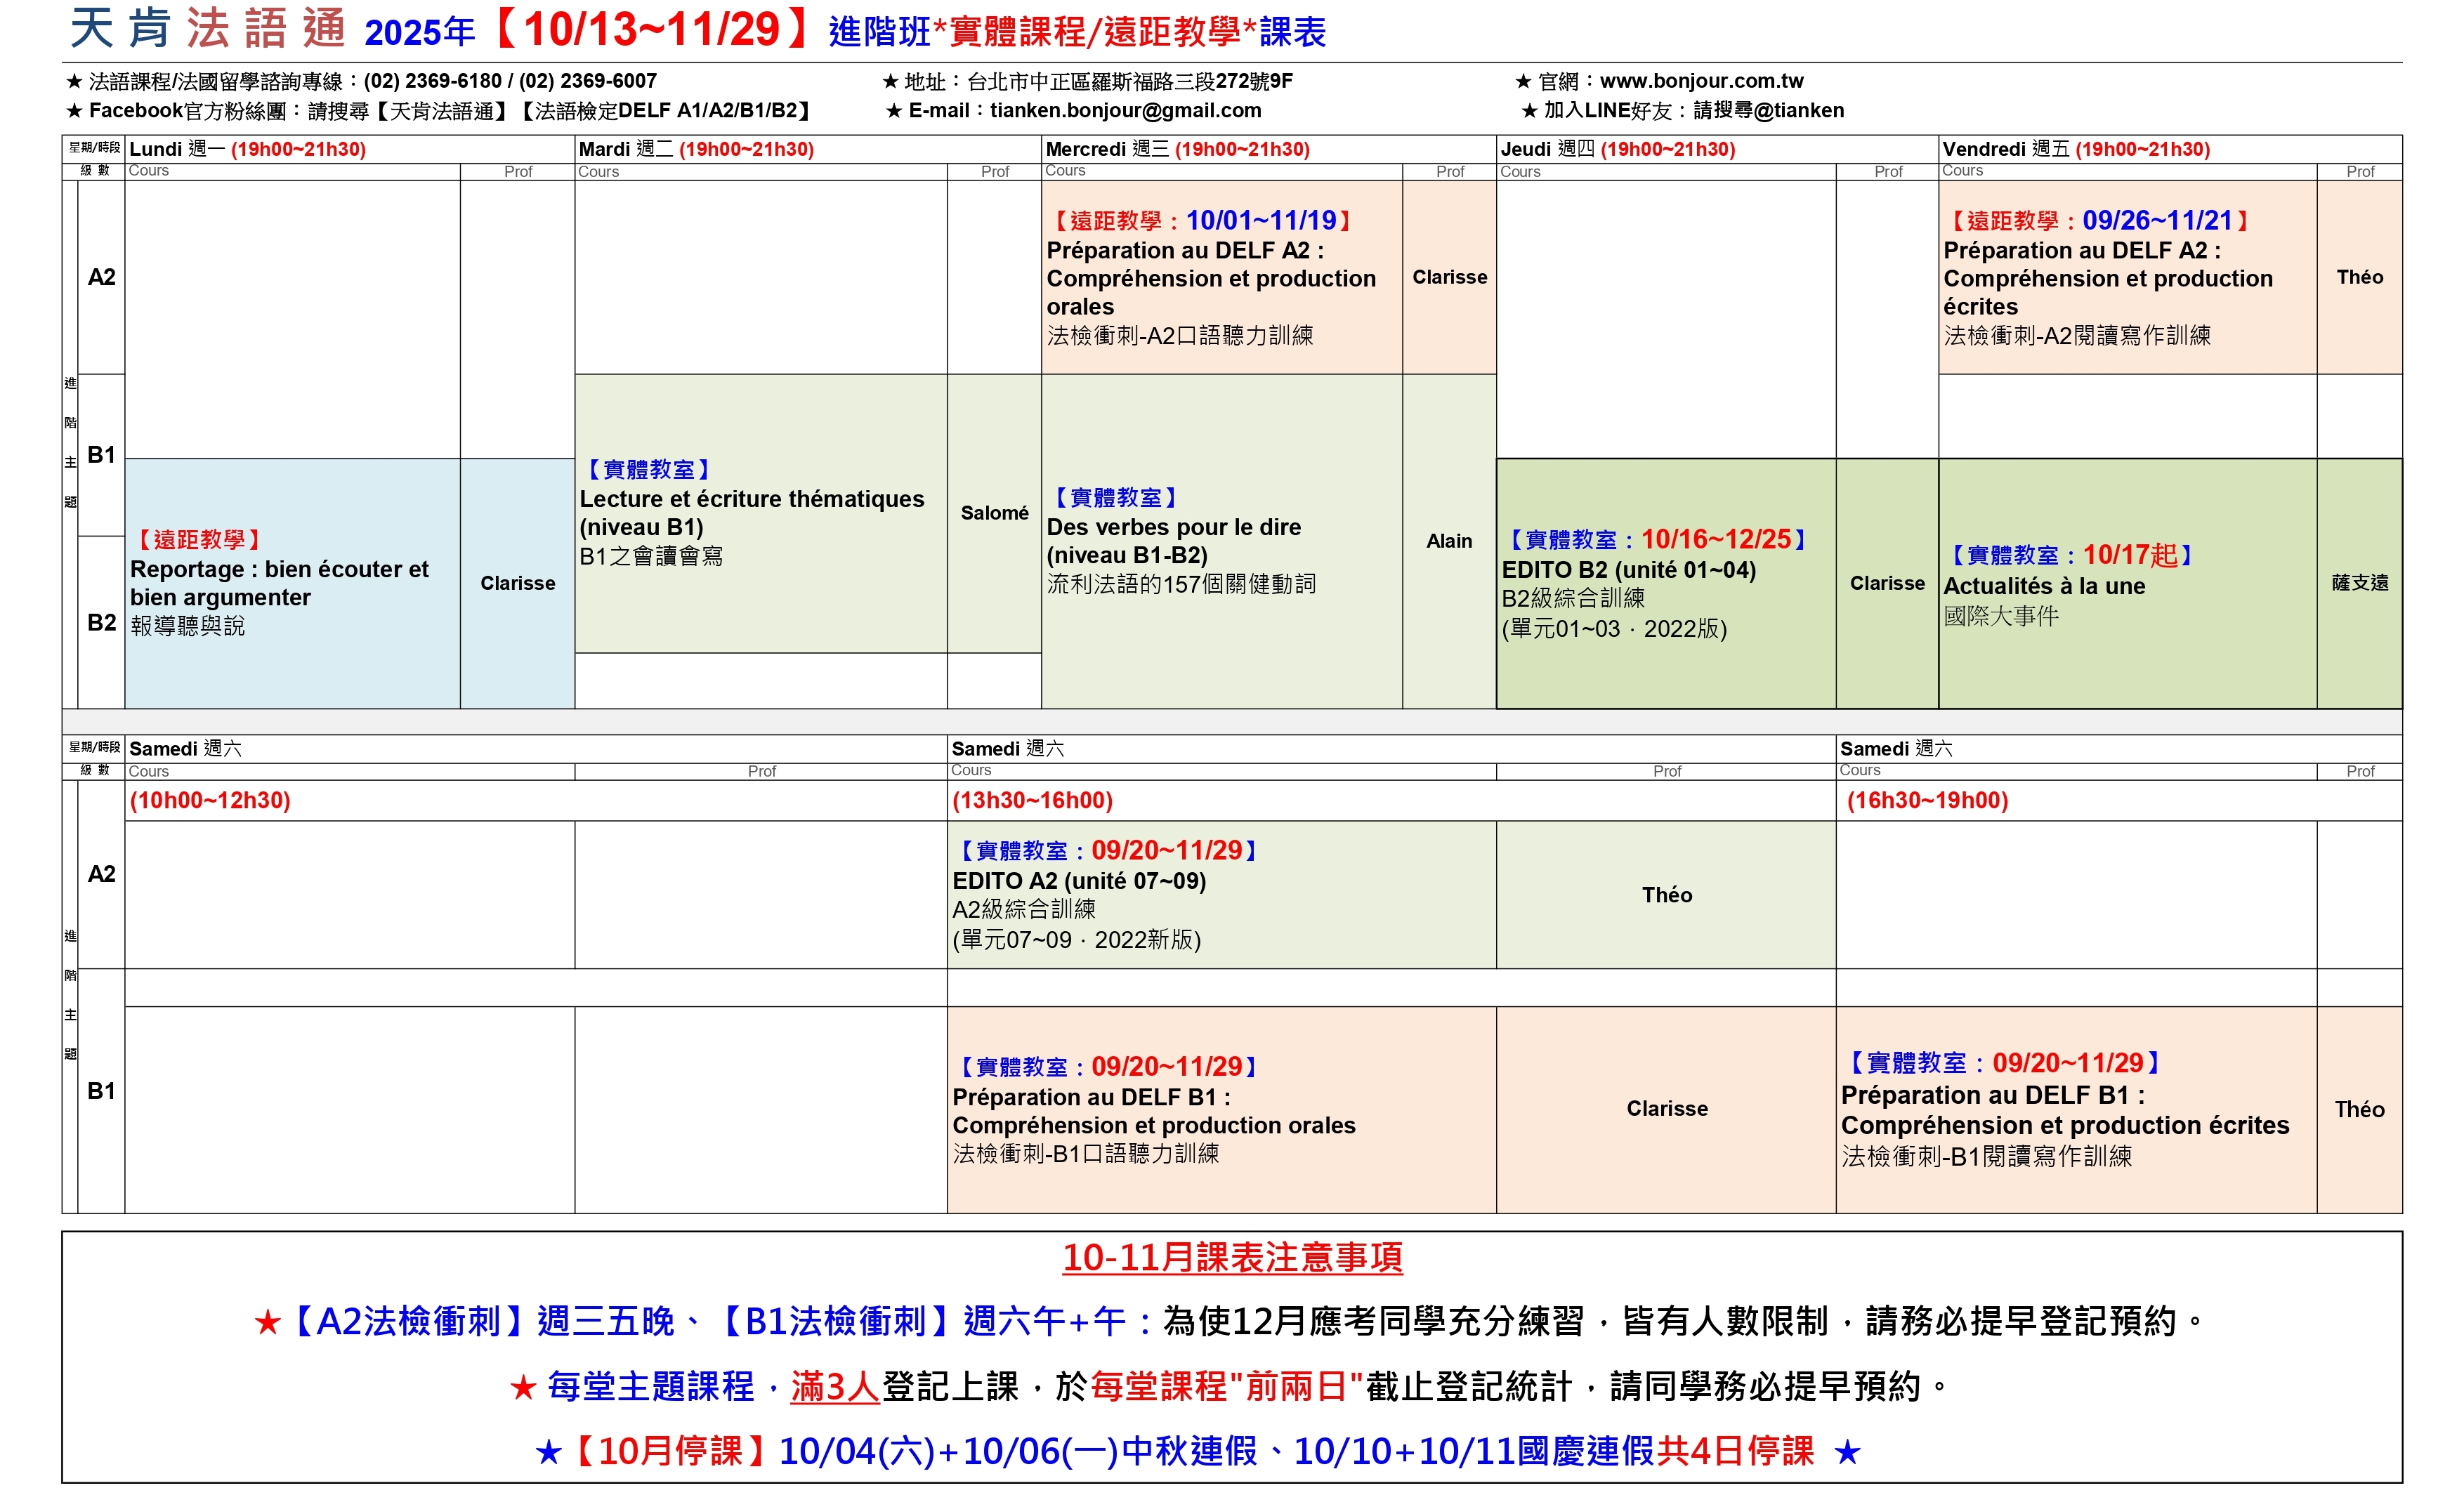Click the star icon before 官網
The height and width of the screenshot is (1495, 2464).
1523,82
